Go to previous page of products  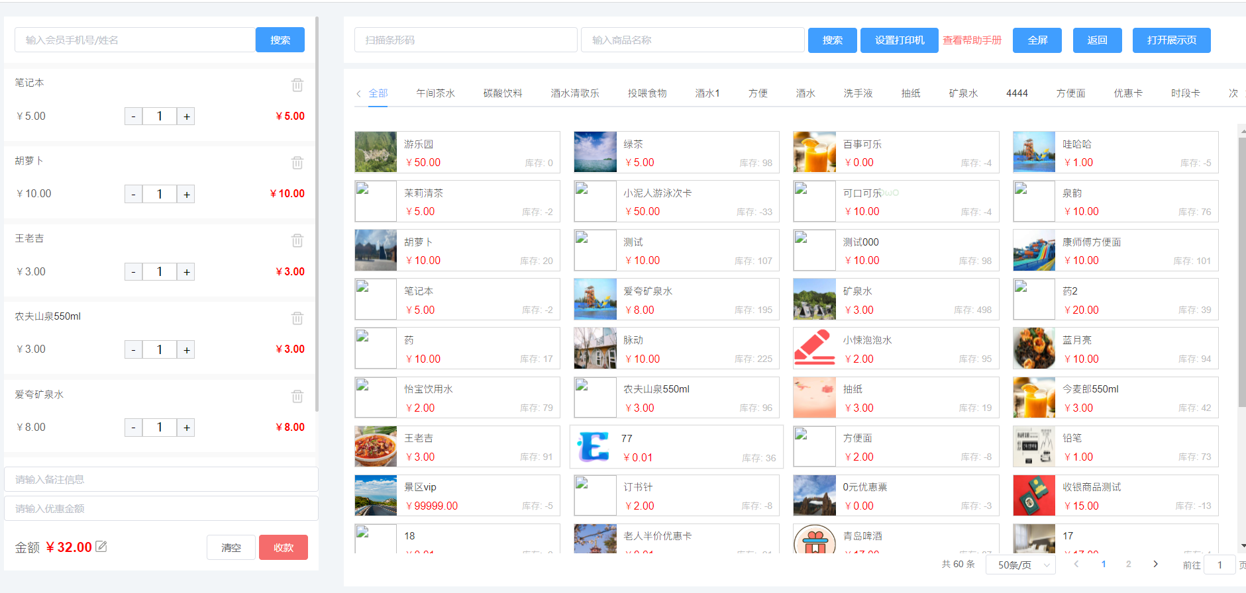tap(1076, 564)
